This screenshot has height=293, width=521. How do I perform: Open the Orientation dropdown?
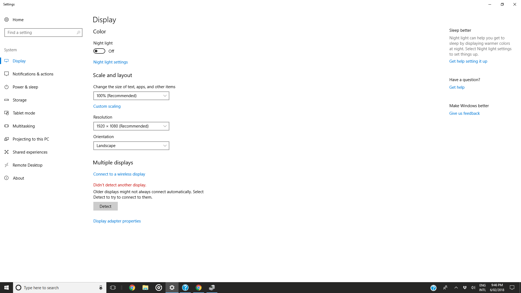[131, 145]
